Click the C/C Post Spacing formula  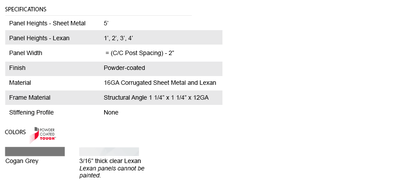(140, 53)
